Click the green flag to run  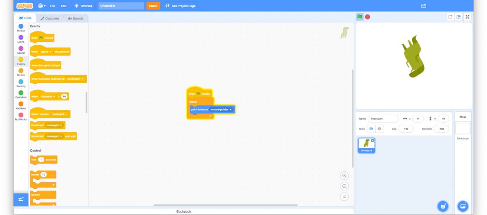pos(360,17)
